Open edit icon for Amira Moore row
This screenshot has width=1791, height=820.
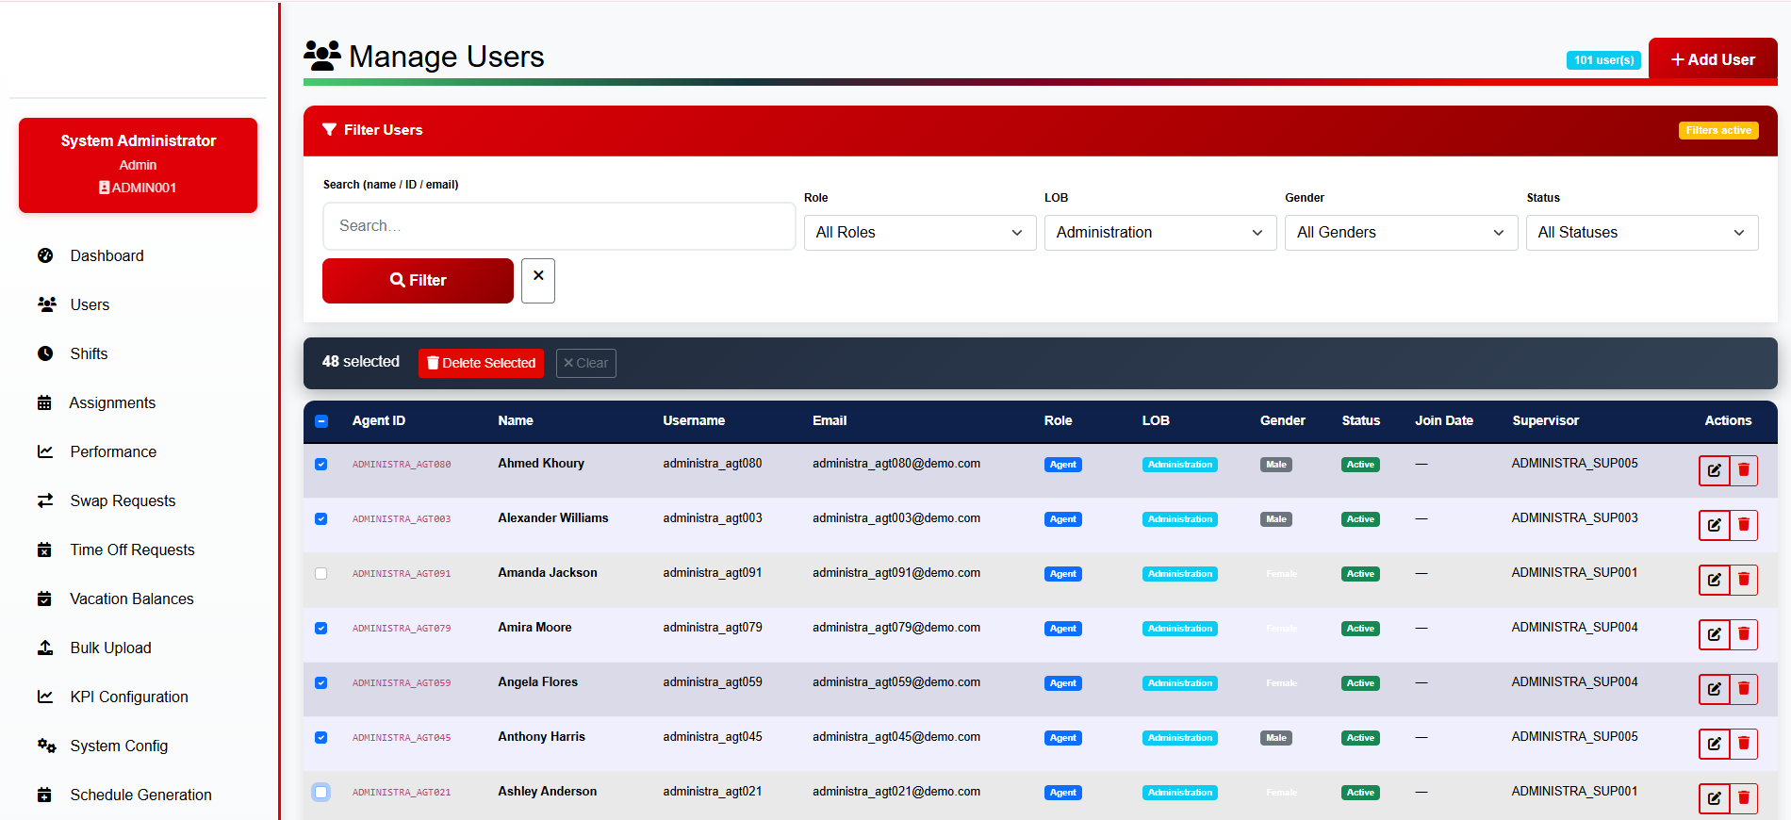click(1714, 634)
